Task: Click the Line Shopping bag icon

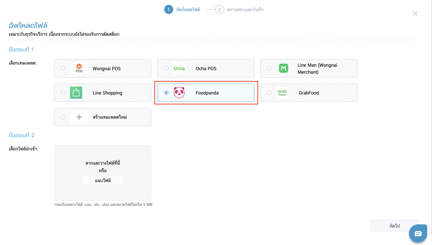Action: pos(76,92)
